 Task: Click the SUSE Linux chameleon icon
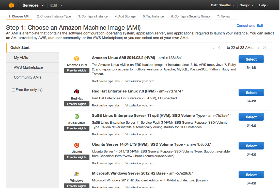[77, 117]
